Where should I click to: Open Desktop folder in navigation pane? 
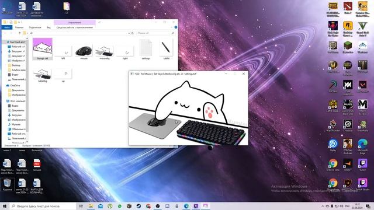pos(14,65)
